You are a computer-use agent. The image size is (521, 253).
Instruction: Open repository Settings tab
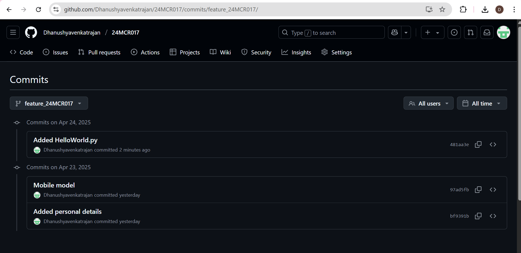pos(337,52)
